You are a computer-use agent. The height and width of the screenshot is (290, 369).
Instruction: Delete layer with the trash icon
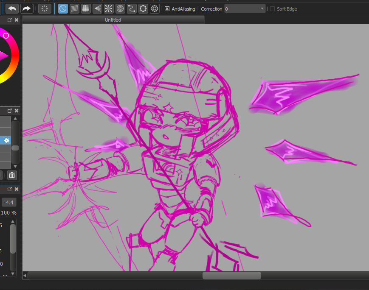[12, 176]
